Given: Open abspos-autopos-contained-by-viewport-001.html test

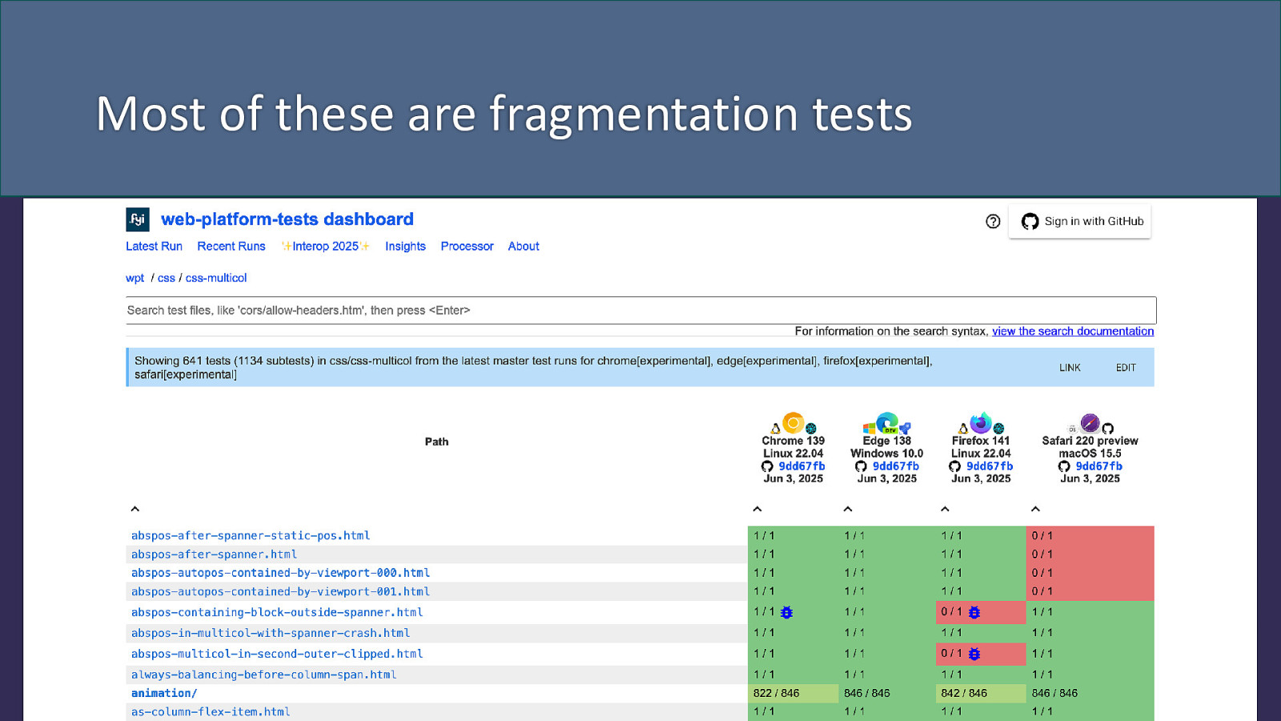Looking at the screenshot, I should [x=280, y=592].
